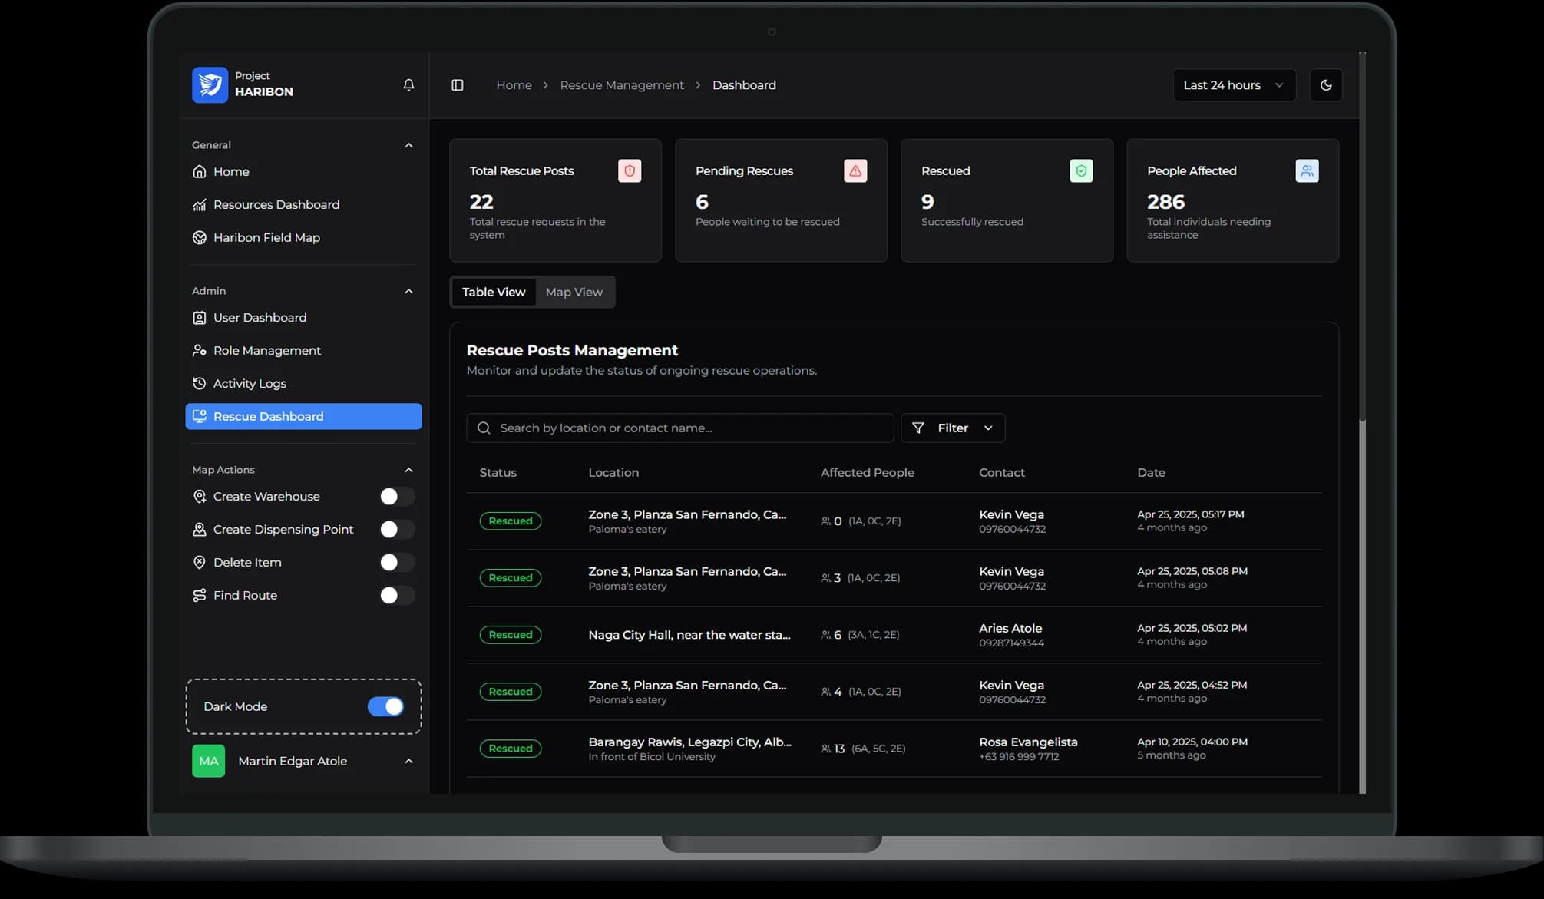Select the Table View tab
The width and height of the screenshot is (1544, 899).
(493, 293)
